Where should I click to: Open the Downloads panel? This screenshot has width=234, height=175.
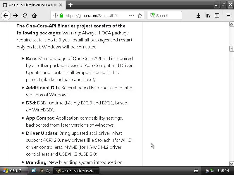[198, 15]
